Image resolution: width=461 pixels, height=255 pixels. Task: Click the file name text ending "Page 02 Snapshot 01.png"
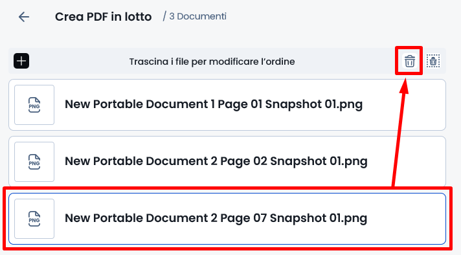pos(216,162)
